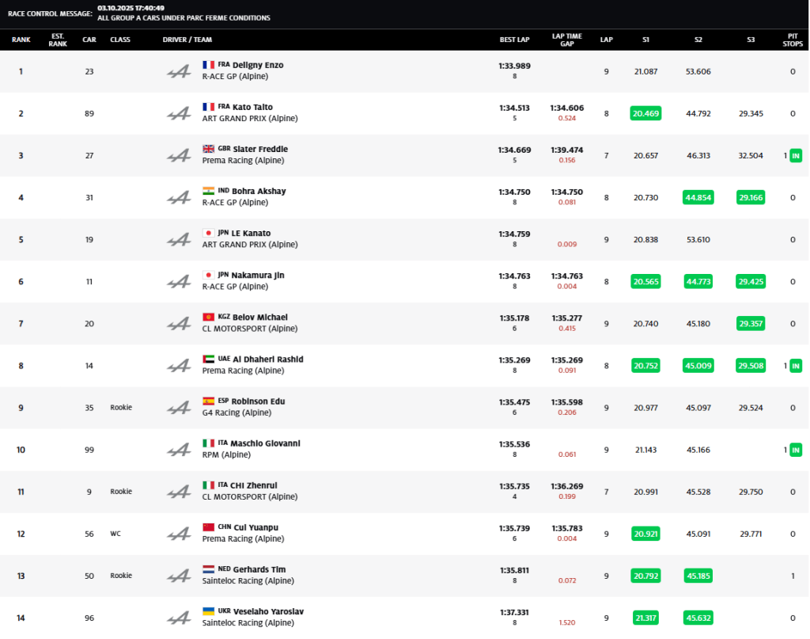
Task: Sort by the EST. RANK column header
Action: click(x=58, y=40)
